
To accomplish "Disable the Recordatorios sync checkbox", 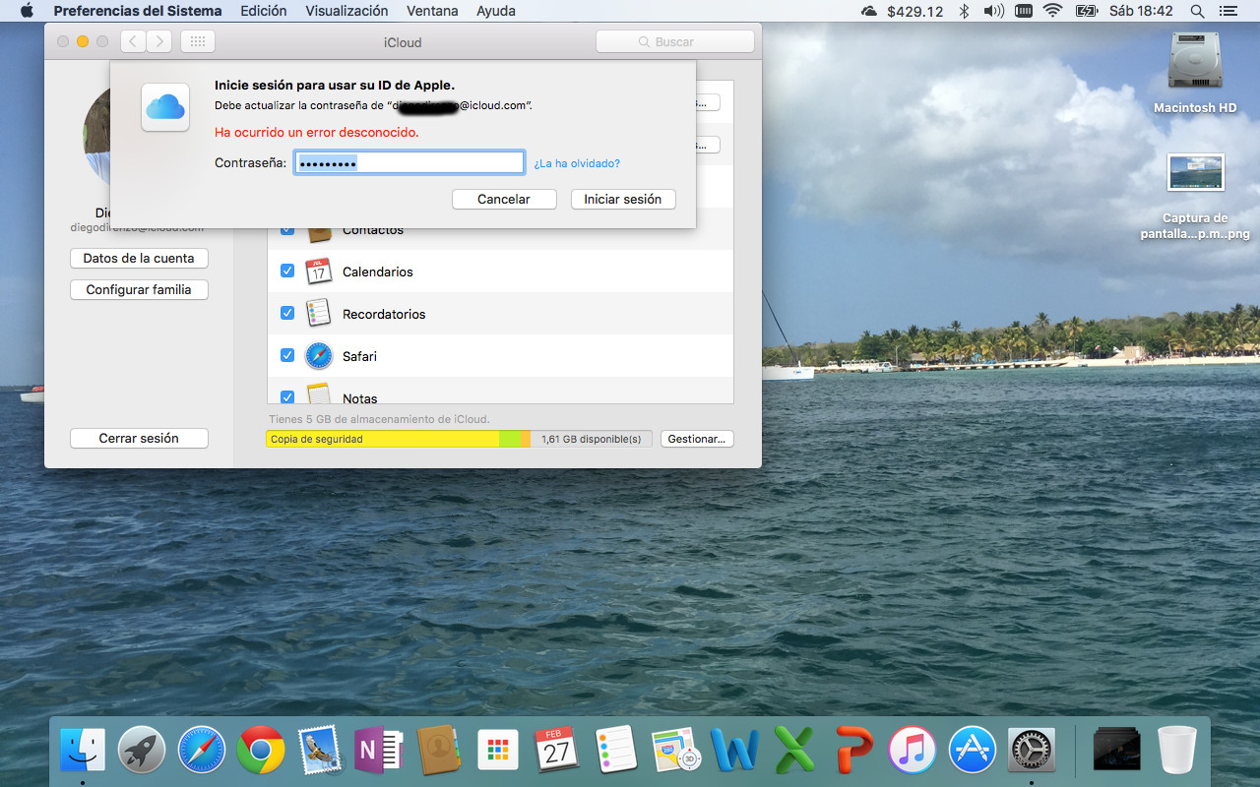I will coord(287,313).
